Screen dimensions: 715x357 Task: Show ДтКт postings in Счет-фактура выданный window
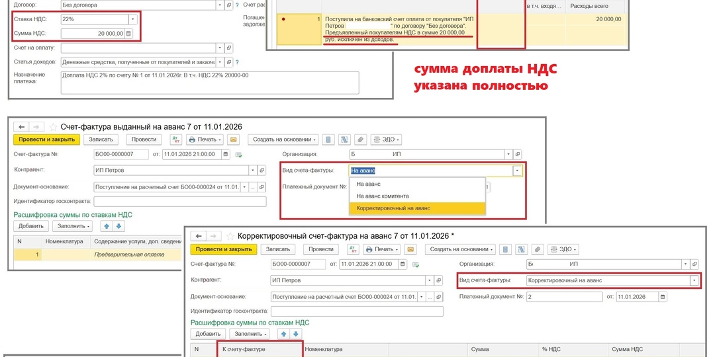pos(175,139)
